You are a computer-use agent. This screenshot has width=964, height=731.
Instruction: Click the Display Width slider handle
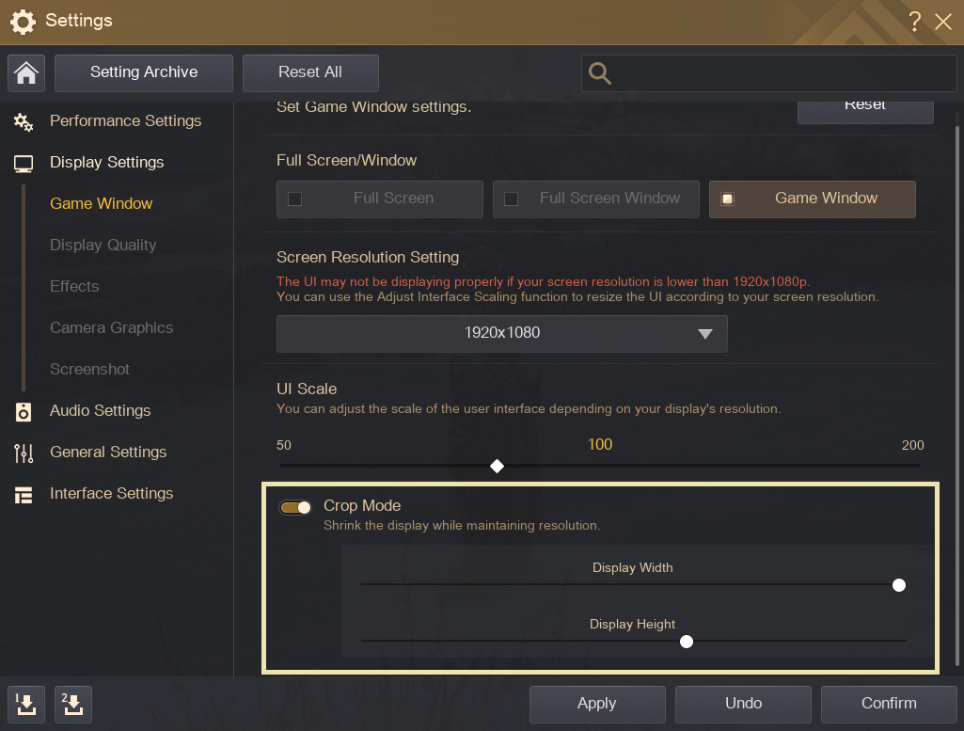[899, 585]
